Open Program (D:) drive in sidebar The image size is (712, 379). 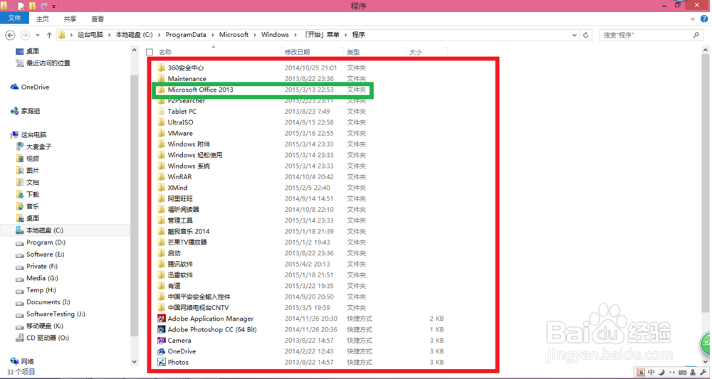(x=41, y=242)
